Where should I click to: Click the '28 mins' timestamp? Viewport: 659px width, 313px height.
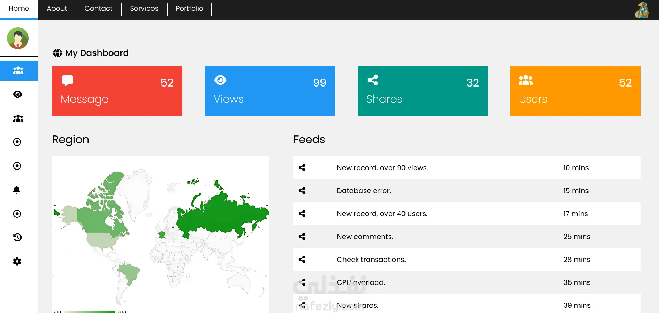[x=577, y=260]
